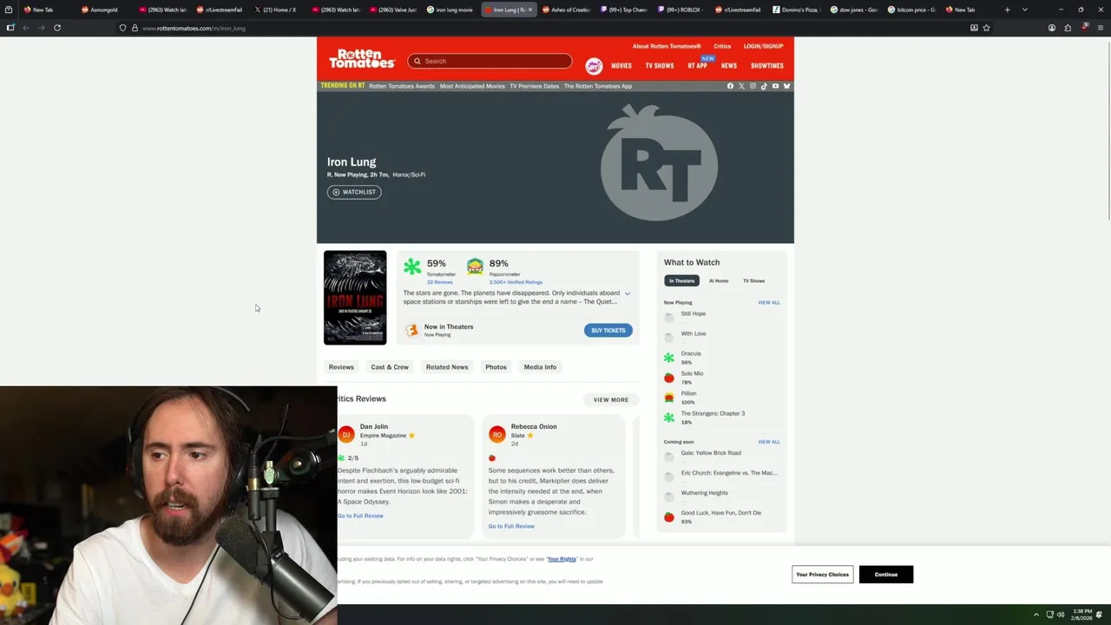The height and width of the screenshot is (625, 1111).
Task: Open the Iron Lung poster thumbnail
Action: tap(355, 298)
